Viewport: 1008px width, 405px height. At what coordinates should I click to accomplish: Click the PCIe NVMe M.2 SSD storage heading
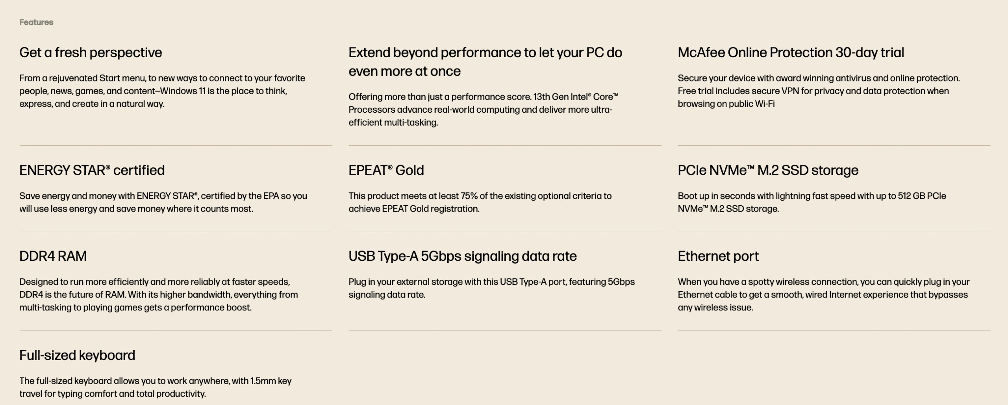(x=768, y=170)
